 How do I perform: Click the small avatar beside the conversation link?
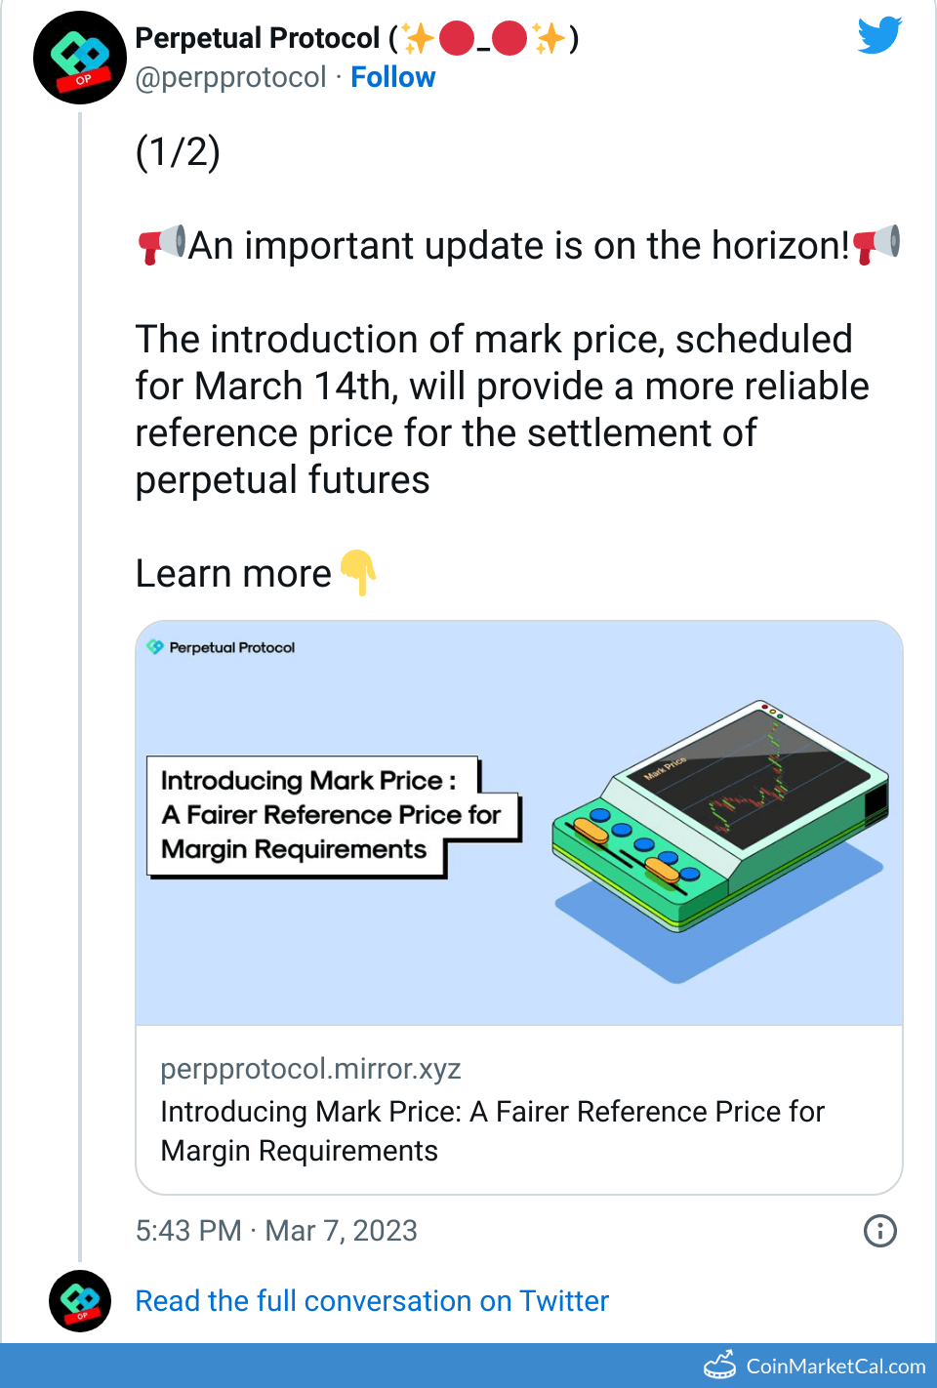[x=80, y=1301]
